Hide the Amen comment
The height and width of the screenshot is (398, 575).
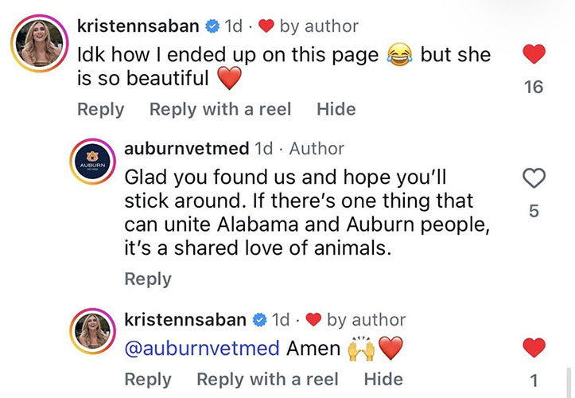pos(383,380)
